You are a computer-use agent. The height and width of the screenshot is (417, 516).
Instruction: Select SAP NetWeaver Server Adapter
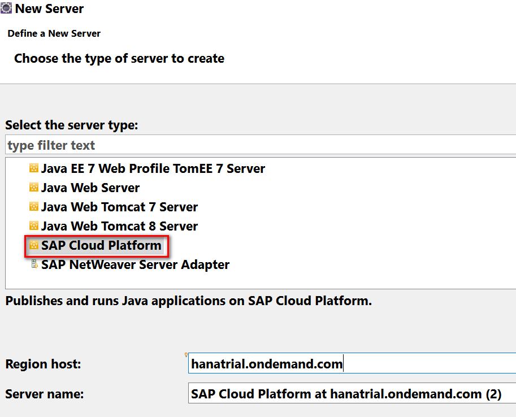coord(135,264)
